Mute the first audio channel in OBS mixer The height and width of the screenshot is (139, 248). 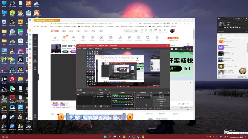pos(129,98)
